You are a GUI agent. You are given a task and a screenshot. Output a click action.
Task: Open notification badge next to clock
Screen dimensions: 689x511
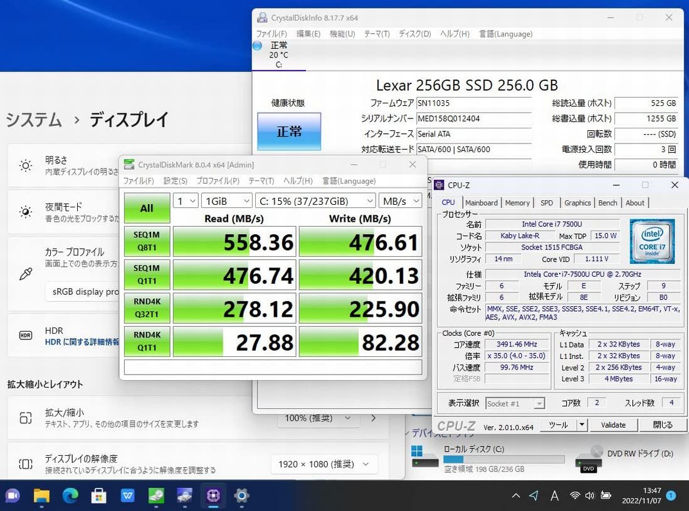coord(671,495)
